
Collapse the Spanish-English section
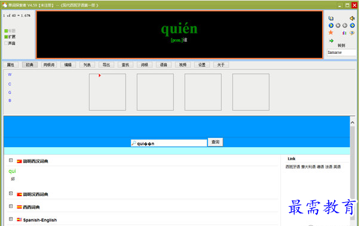click(11, 219)
